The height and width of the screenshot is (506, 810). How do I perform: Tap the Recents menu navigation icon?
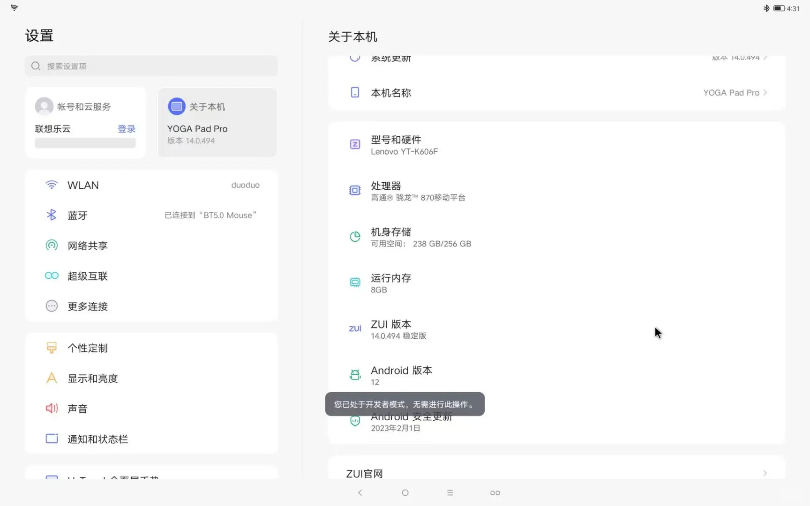pyautogui.click(x=450, y=492)
